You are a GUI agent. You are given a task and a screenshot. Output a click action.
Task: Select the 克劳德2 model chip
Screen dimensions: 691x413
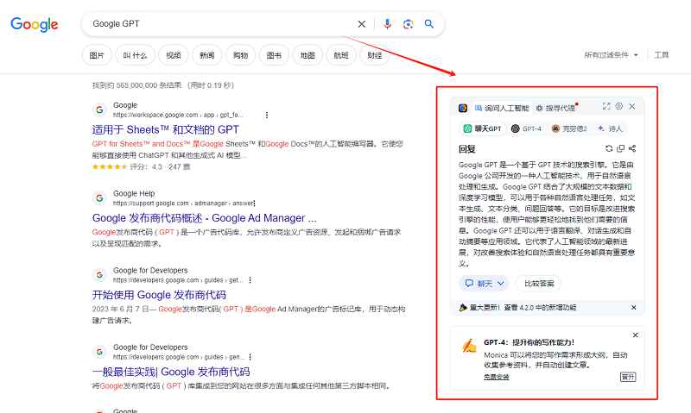click(x=569, y=128)
